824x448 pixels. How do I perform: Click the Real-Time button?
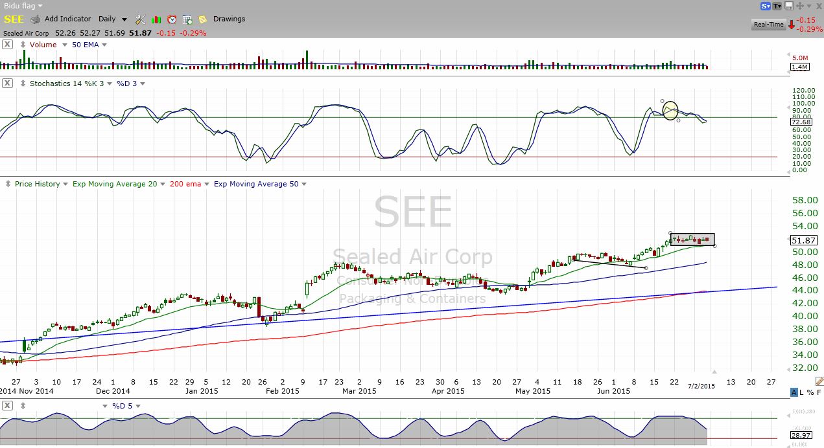tap(768, 25)
